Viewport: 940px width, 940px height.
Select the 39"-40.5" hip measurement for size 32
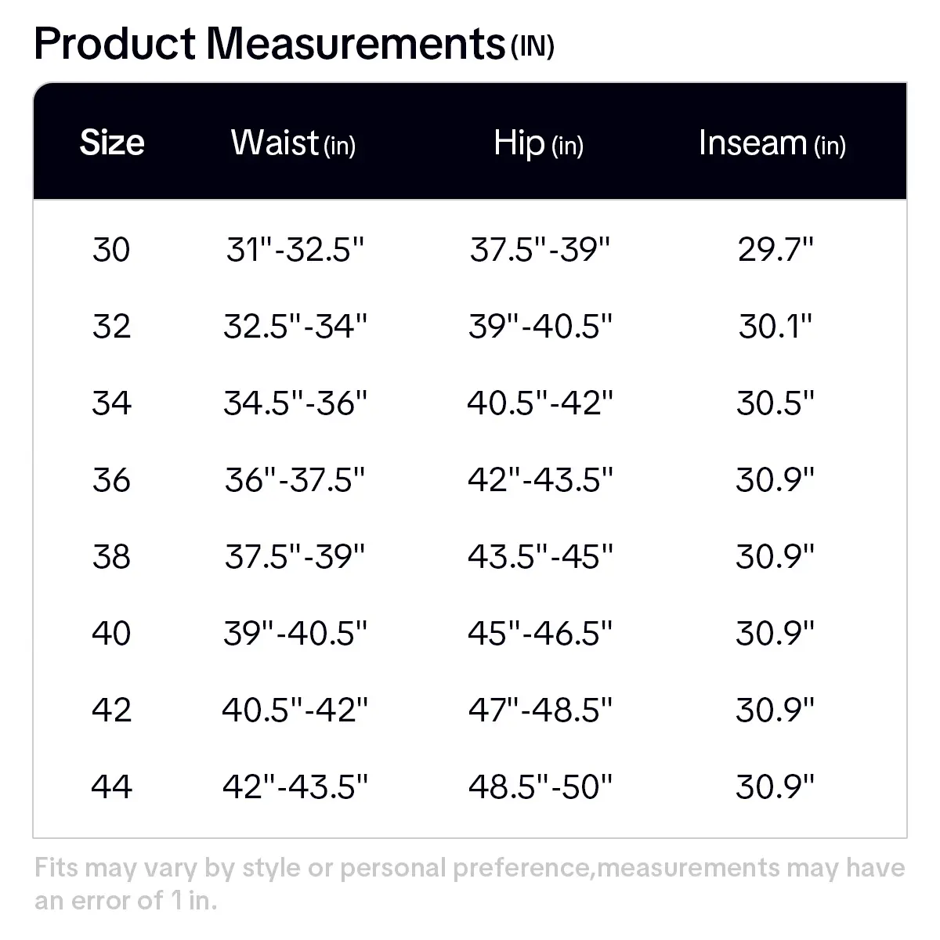click(x=540, y=326)
